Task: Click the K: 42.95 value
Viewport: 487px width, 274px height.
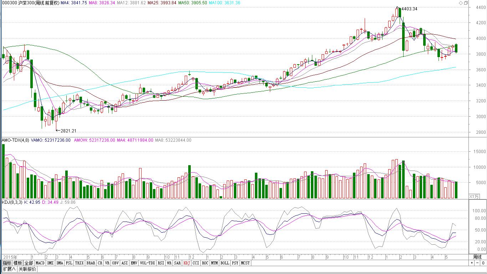Action: point(31,202)
